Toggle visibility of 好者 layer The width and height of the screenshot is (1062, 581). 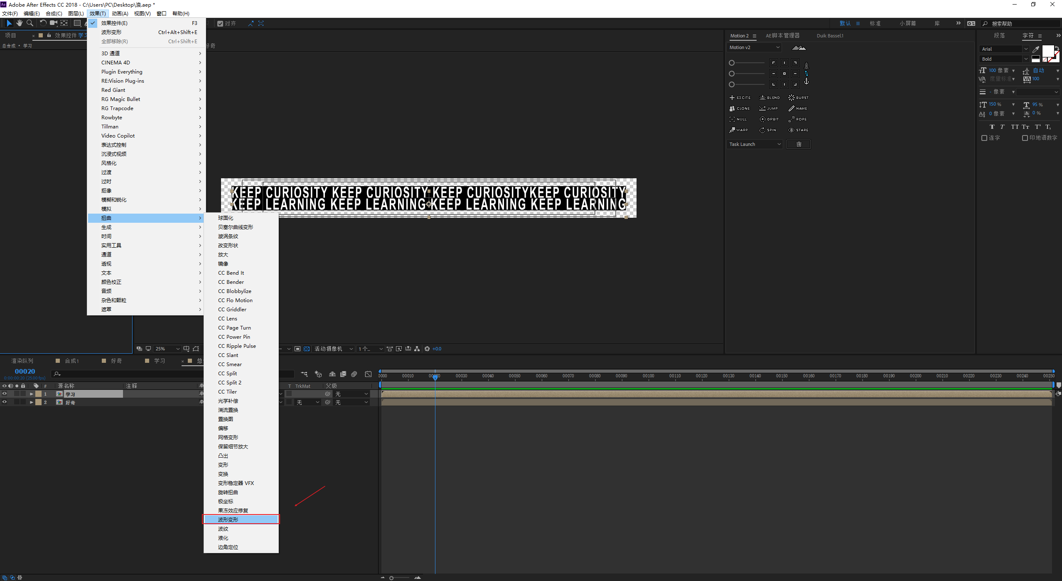tap(5, 402)
